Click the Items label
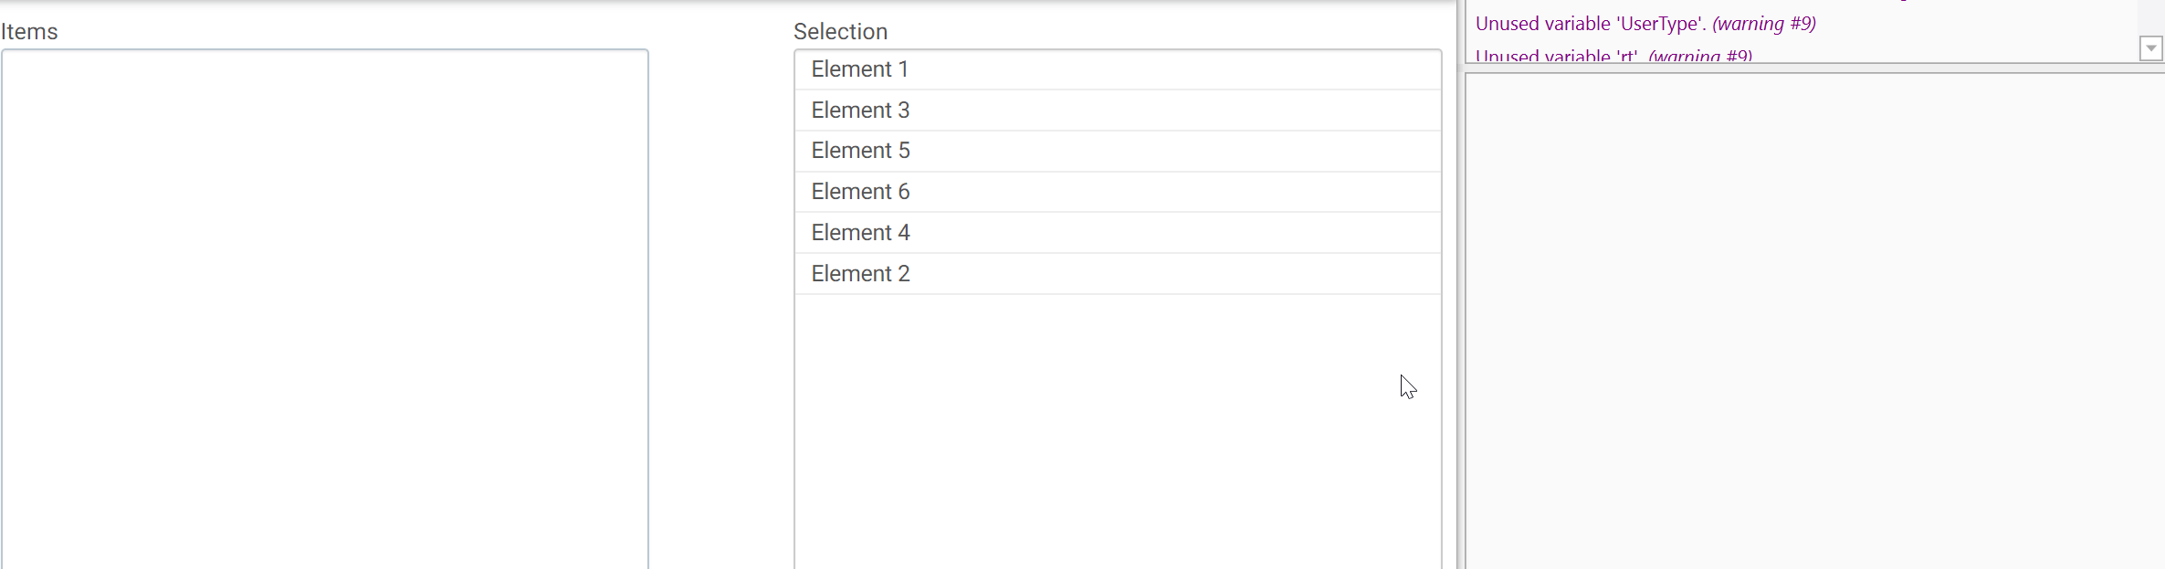 (29, 32)
